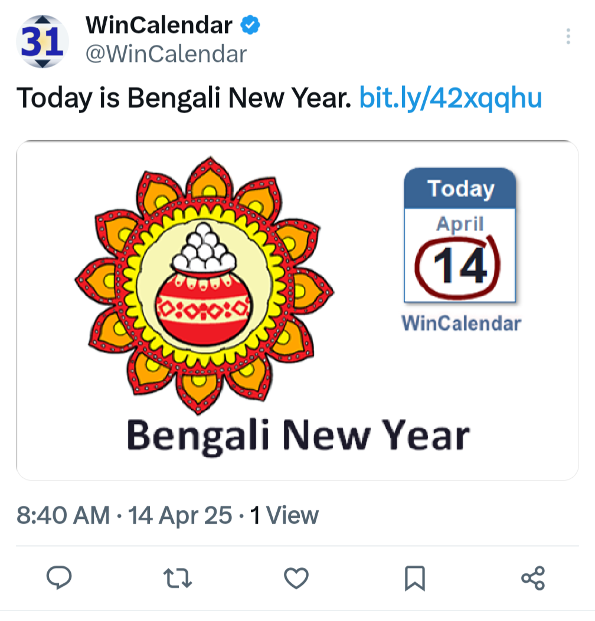Retweet this post with the repost icon
The width and height of the screenshot is (595, 621).
178,578
